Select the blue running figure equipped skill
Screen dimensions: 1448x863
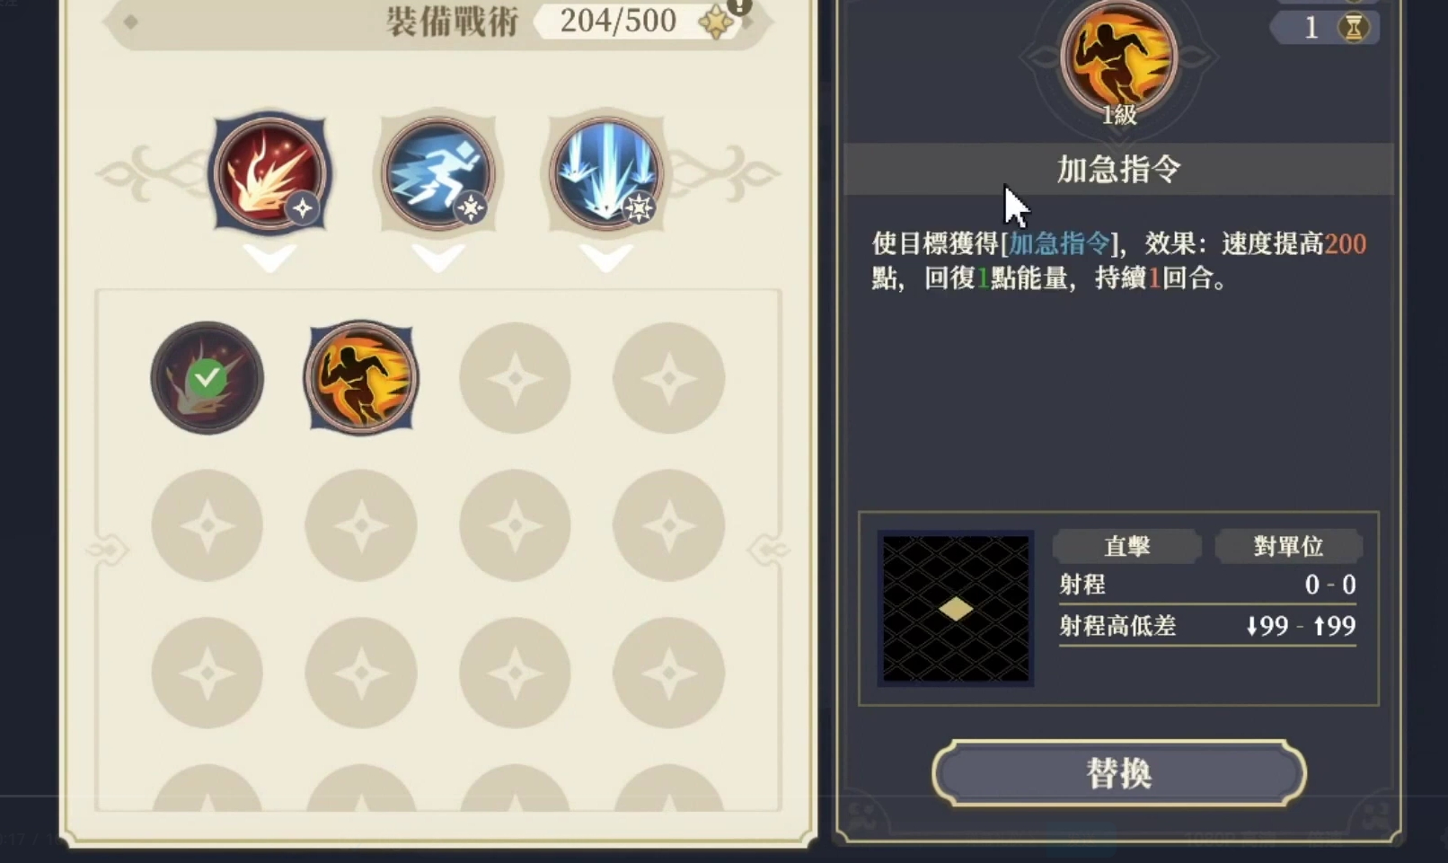[437, 173]
